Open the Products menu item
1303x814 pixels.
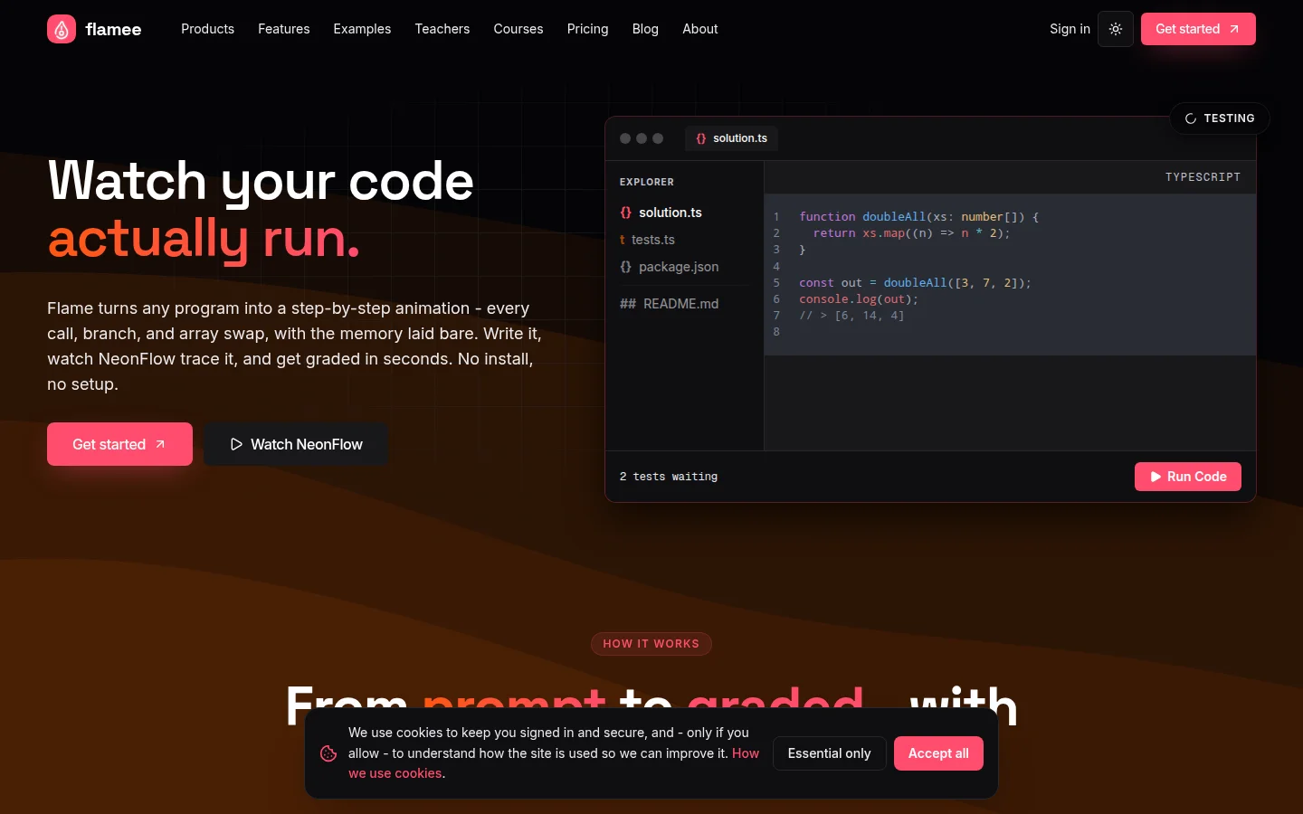[207, 29]
